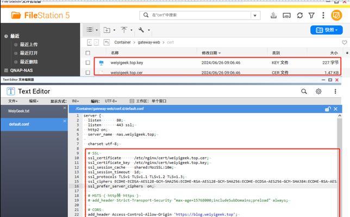This screenshot has height=217, width=350.
Task: Open the INI display mode dropdown
Action: [x=75, y=101]
